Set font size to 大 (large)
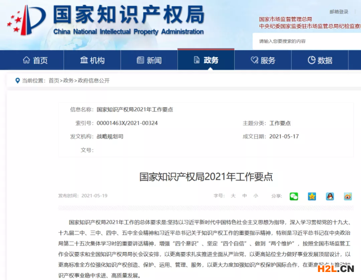 233,196
